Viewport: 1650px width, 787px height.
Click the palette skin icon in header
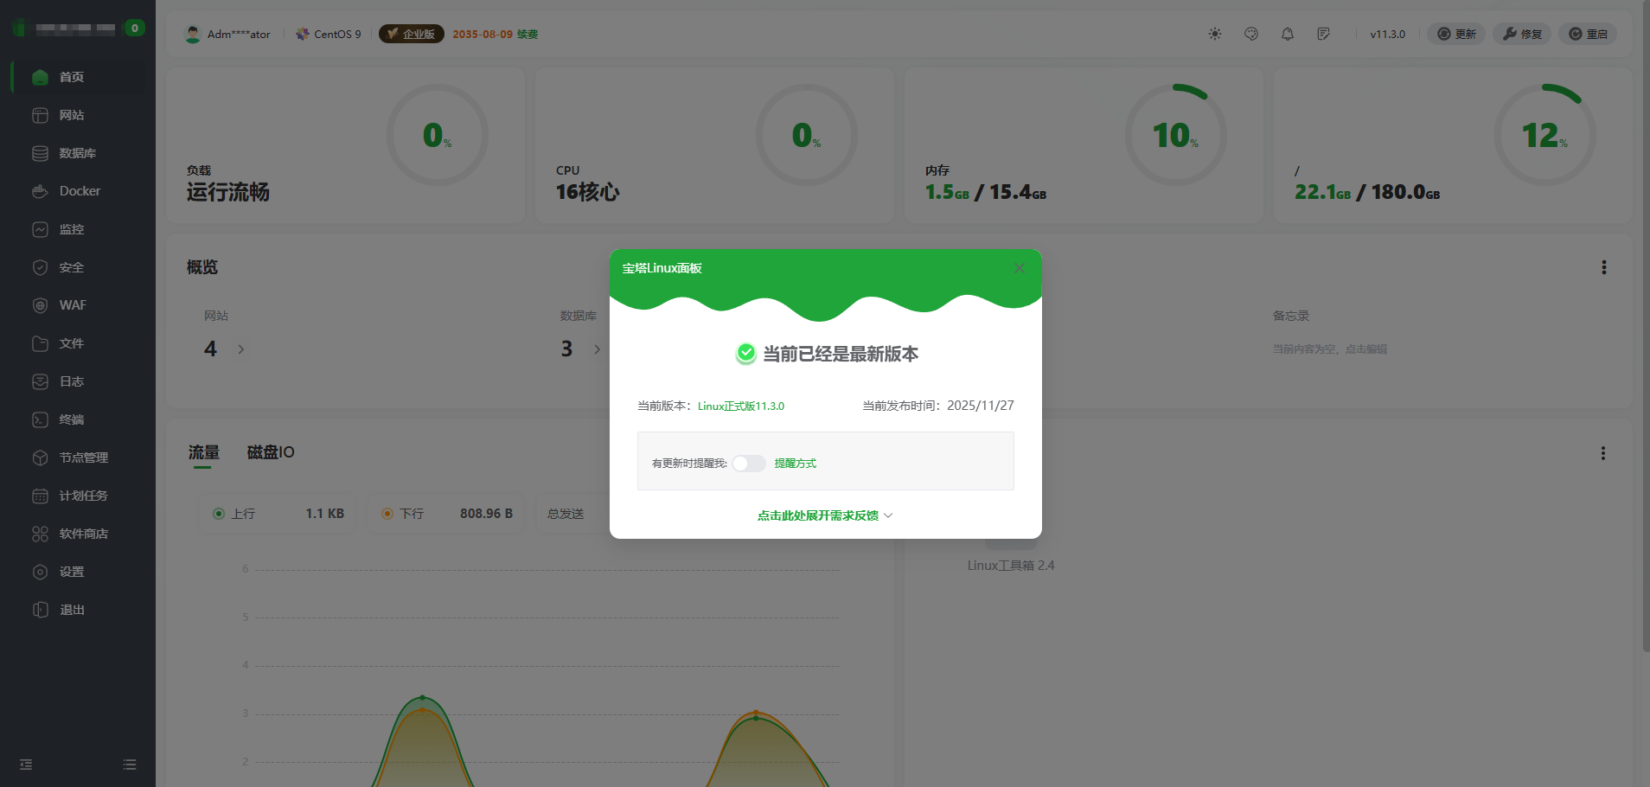pyautogui.click(x=1251, y=34)
